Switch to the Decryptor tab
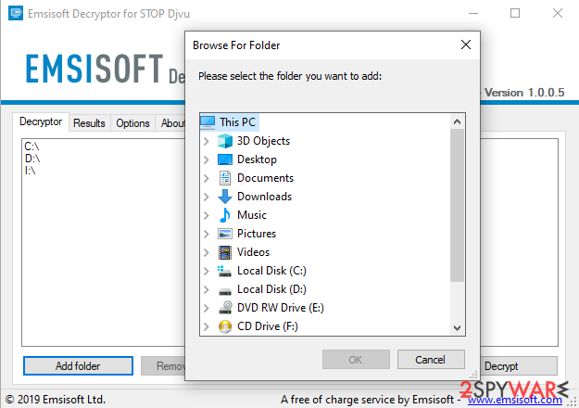 (41, 122)
